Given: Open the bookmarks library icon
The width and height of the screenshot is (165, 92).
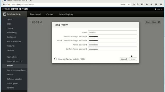Looking at the screenshot, I should point(137,5).
